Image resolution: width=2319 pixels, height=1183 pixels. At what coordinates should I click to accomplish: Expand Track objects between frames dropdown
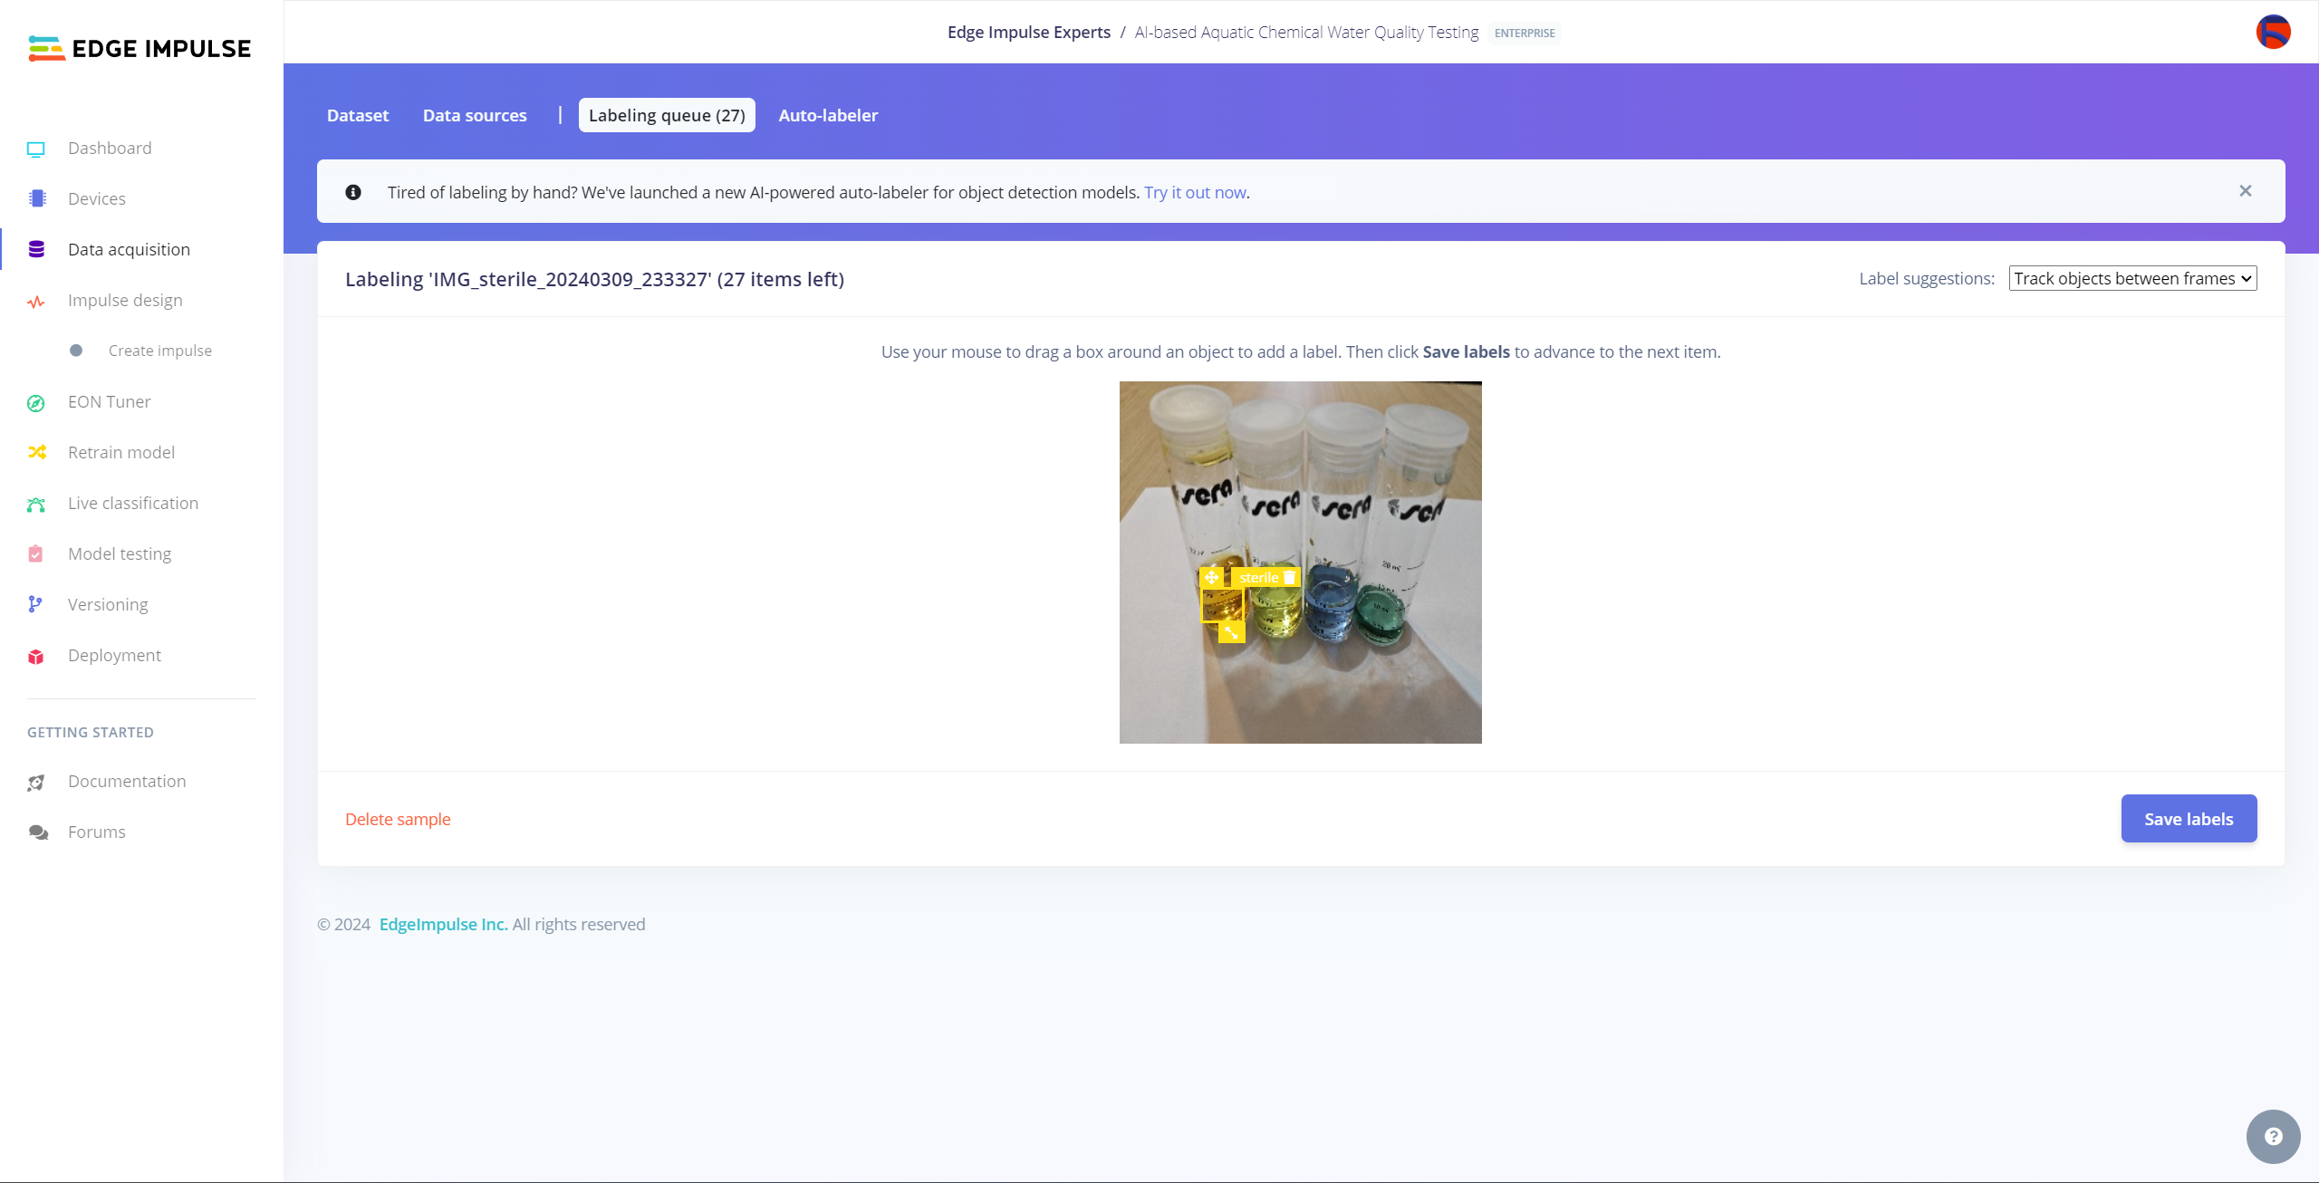pyautogui.click(x=2131, y=278)
